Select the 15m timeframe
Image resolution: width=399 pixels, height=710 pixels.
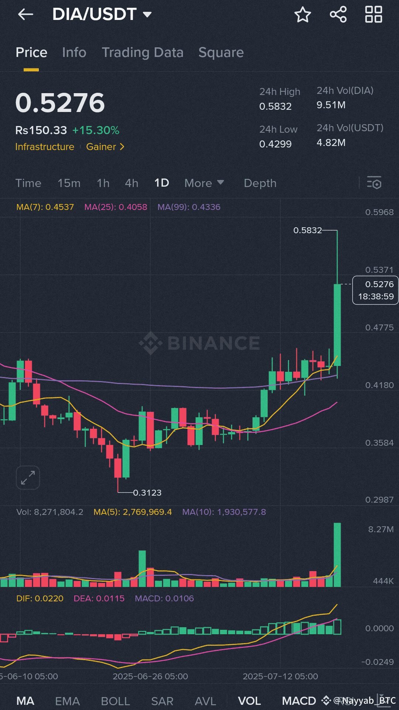(69, 183)
